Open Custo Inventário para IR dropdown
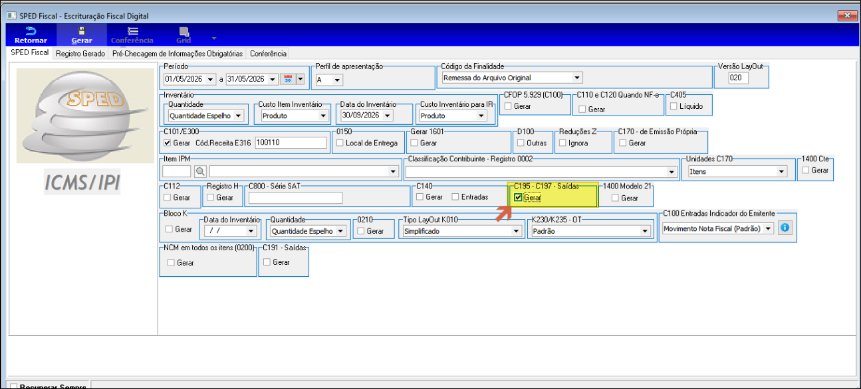861x389 pixels. [481, 116]
